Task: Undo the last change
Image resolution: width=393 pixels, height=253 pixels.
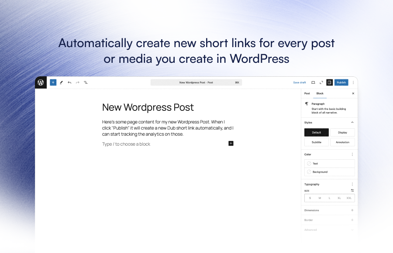Action: 69,82
